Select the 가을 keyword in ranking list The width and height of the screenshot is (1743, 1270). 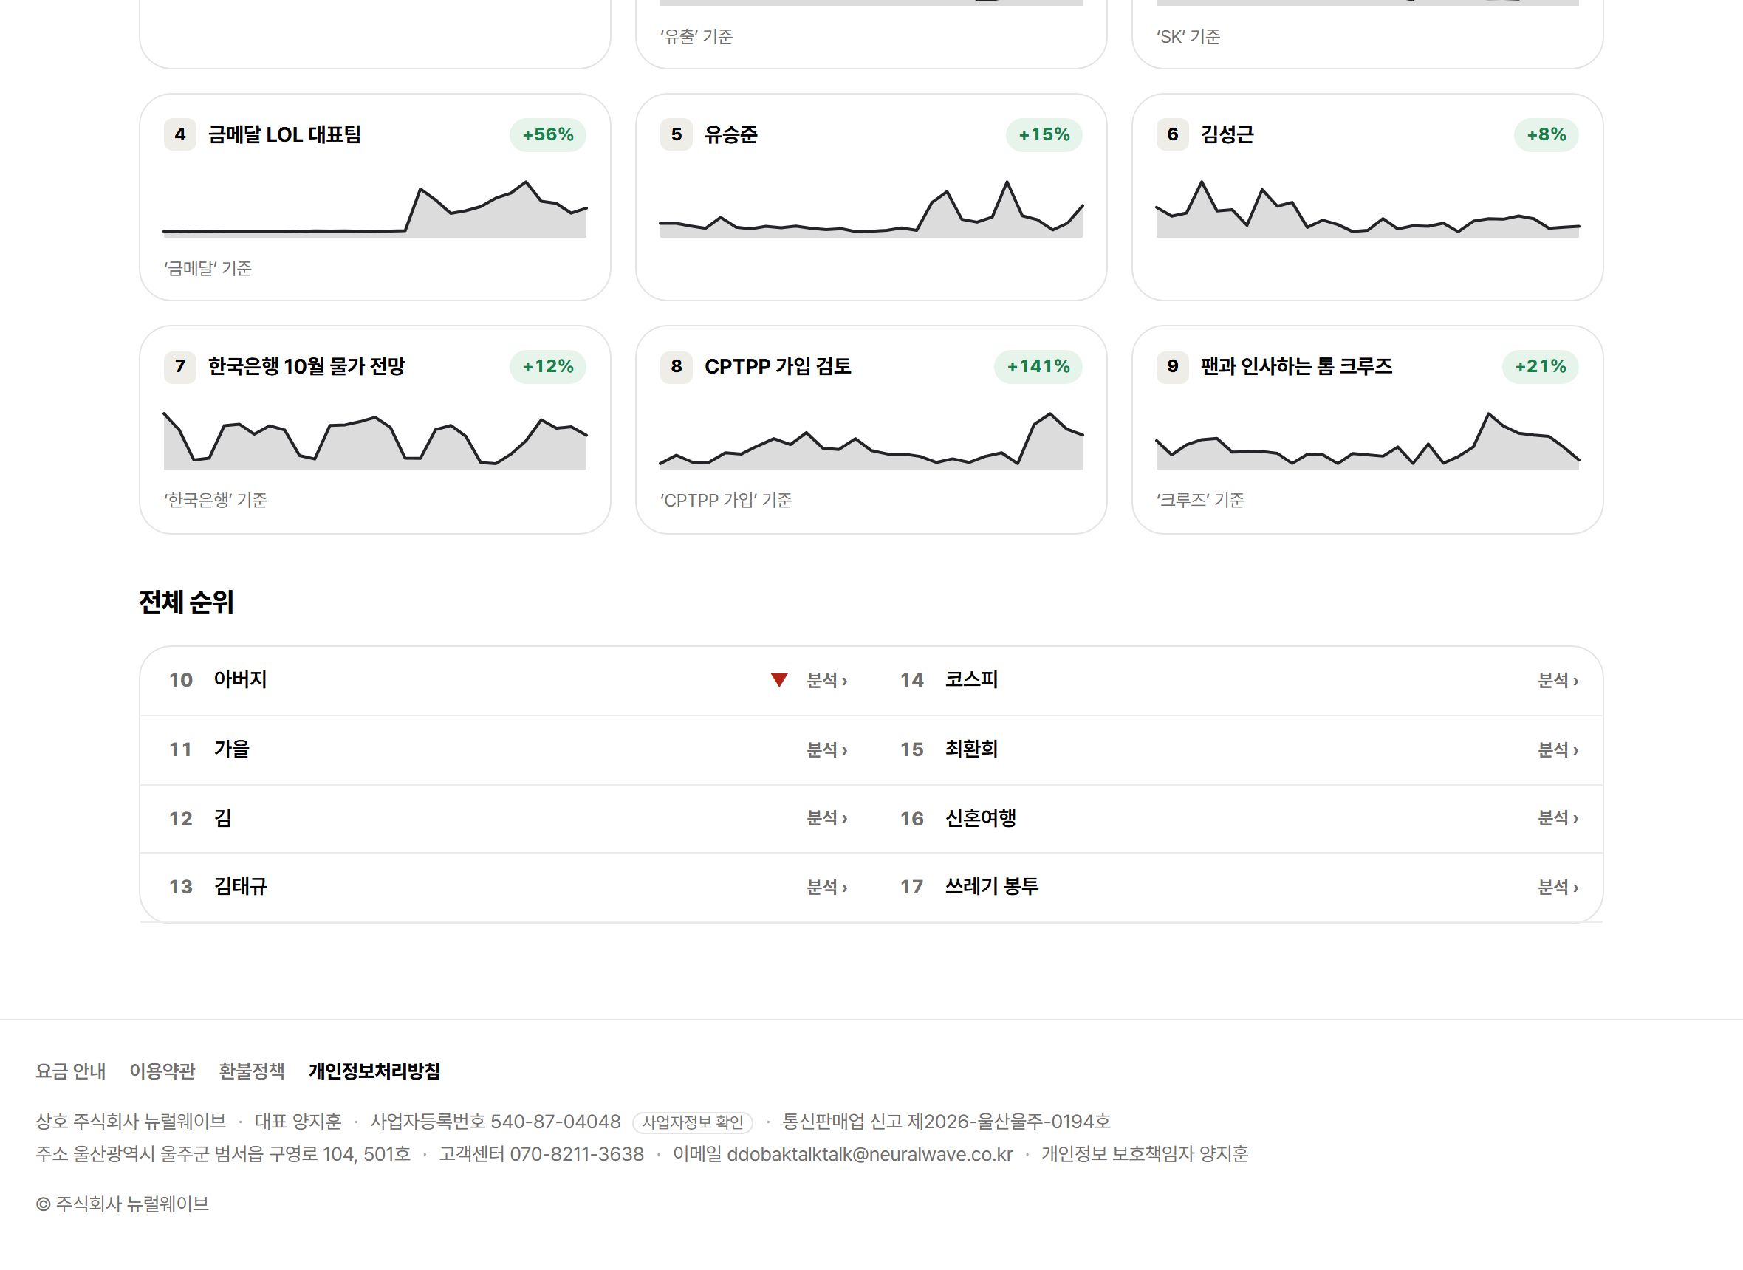coord(231,749)
